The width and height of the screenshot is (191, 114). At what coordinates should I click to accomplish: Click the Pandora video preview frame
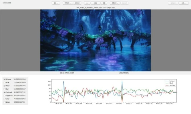pyautogui.click(x=95, y=40)
